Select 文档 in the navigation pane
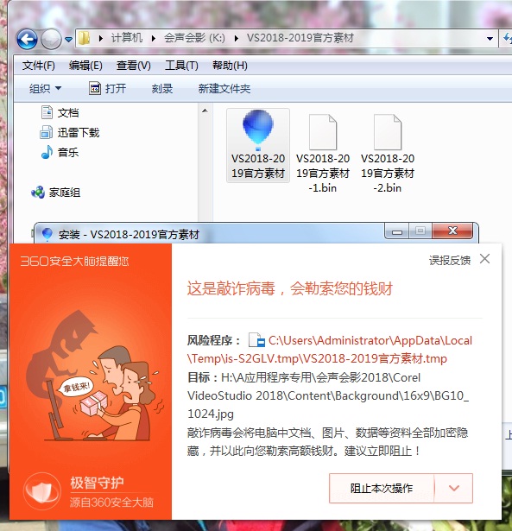This screenshot has height=531, width=512. pyautogui.click(x=68, y=113)
